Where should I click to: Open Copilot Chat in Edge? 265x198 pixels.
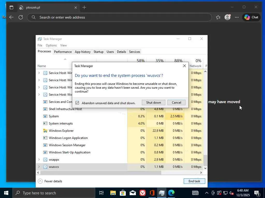tap(251, 17)
